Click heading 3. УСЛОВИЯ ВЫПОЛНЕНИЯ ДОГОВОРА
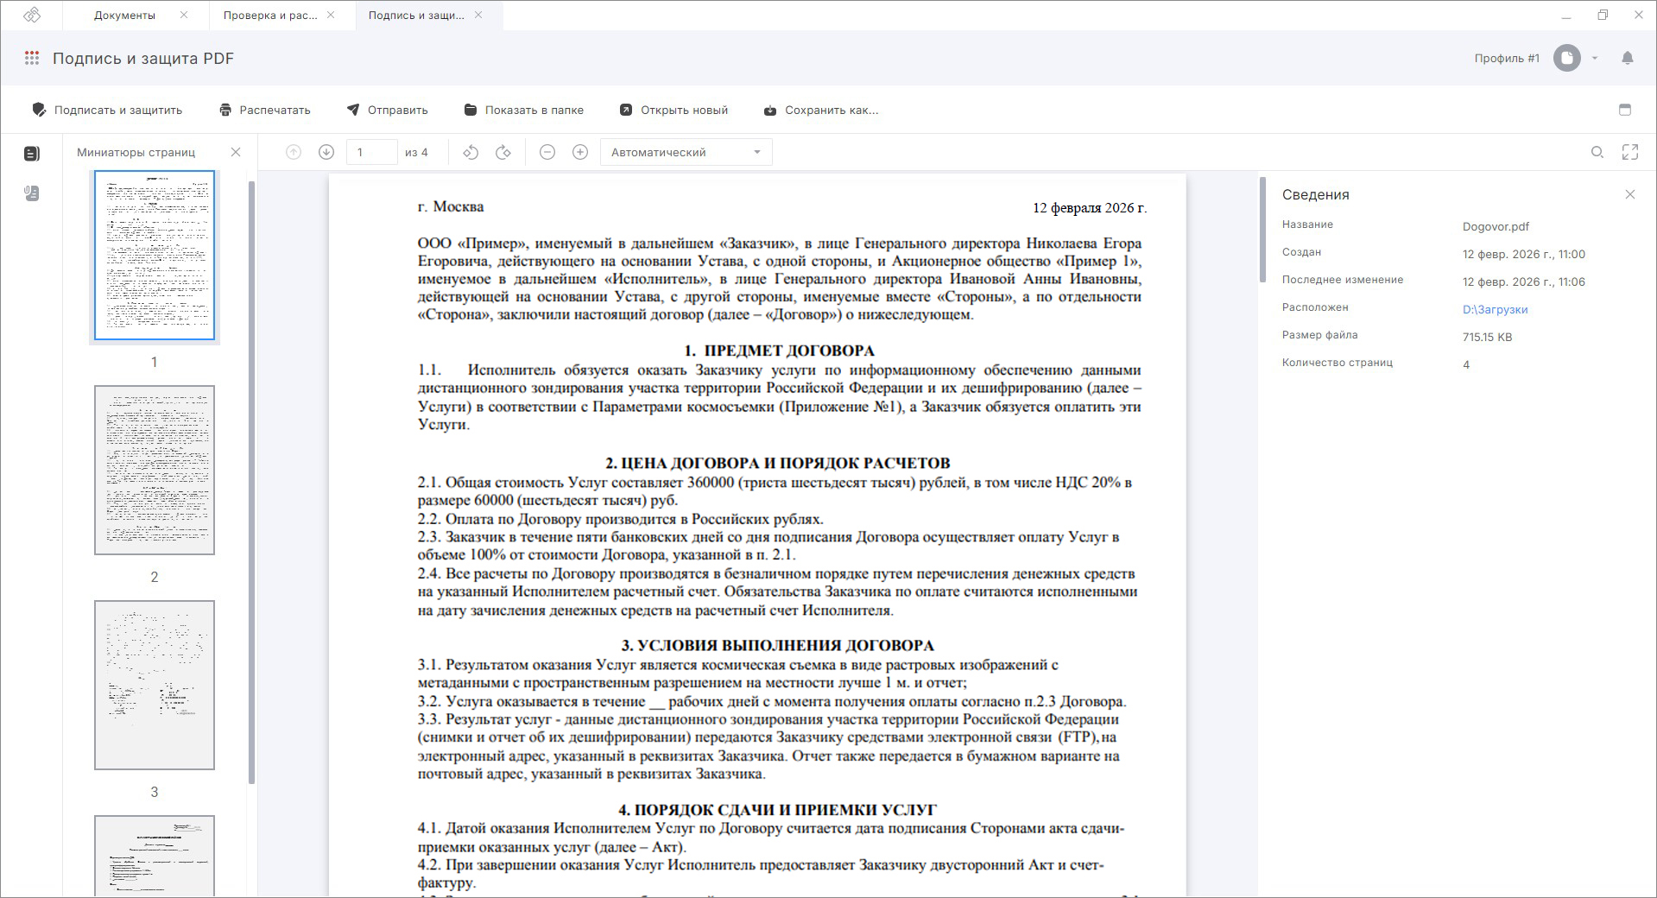This screenshot has height=898, width=1657. 778,645
